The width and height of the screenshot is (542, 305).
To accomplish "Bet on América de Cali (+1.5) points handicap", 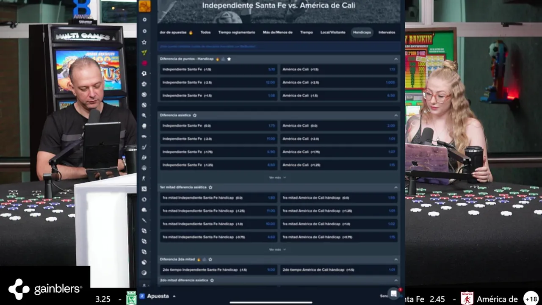I will coord(339,69).
